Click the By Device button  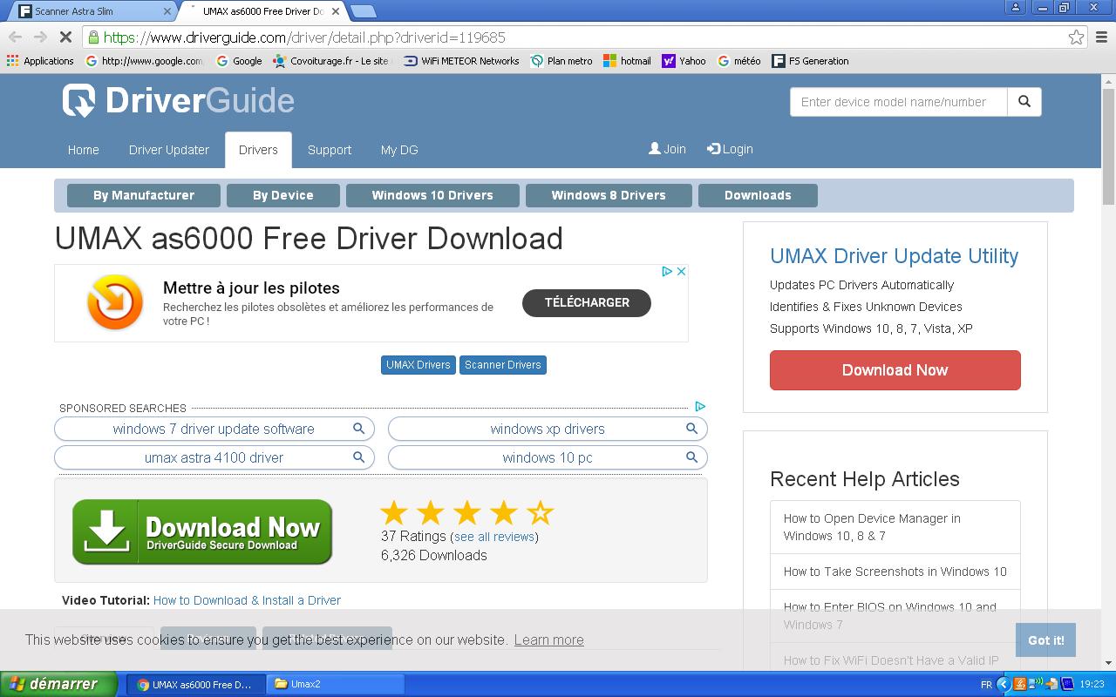(283, 195)
